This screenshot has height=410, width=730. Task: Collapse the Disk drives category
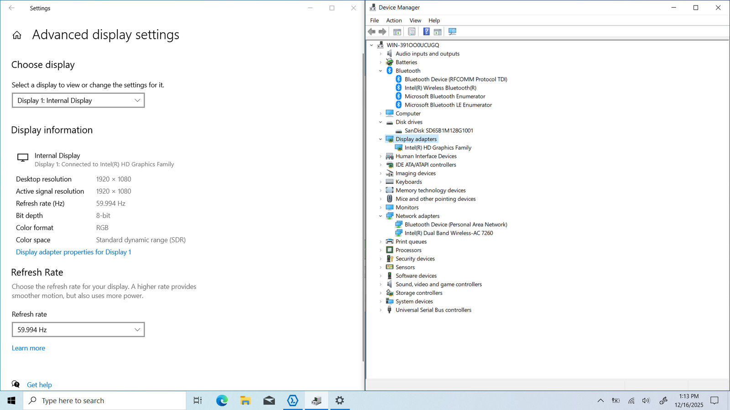pos(381,122)
